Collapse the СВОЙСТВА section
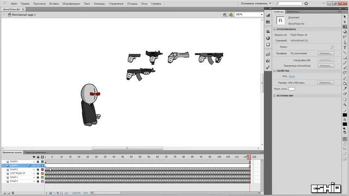Image resolution: width=349 pixels, height=196 pixels. click(274, 71)
